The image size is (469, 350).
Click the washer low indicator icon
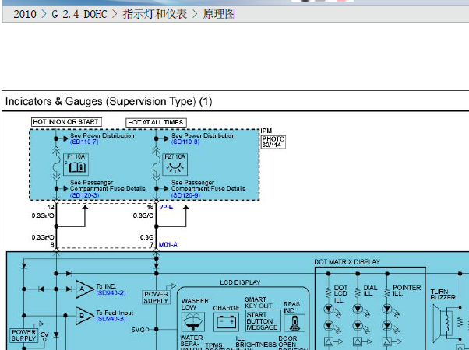click(x=193, y=322)
